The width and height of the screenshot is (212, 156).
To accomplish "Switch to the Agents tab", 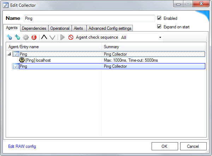I will coord(12,28).
